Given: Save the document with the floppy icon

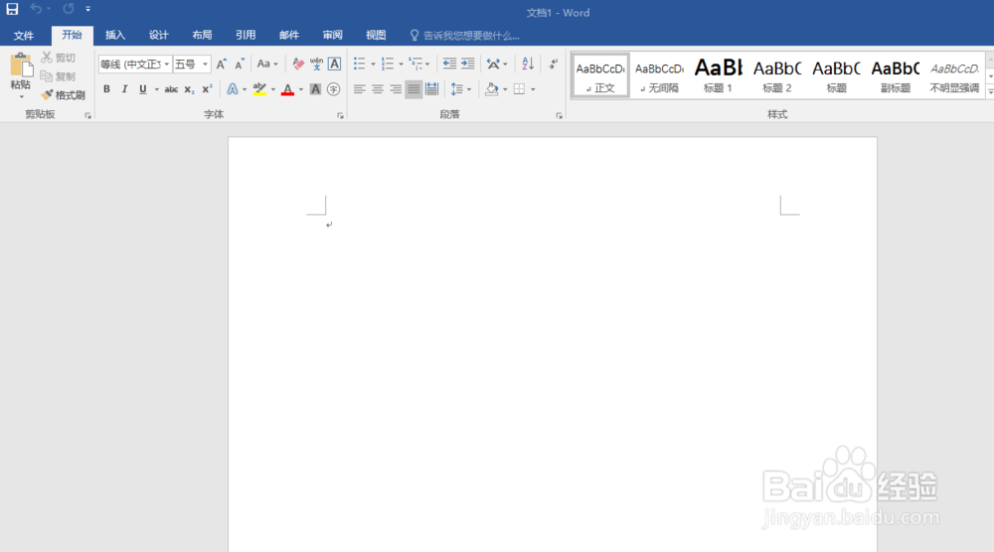Looking at the screenshot, I should coord(12,9).
